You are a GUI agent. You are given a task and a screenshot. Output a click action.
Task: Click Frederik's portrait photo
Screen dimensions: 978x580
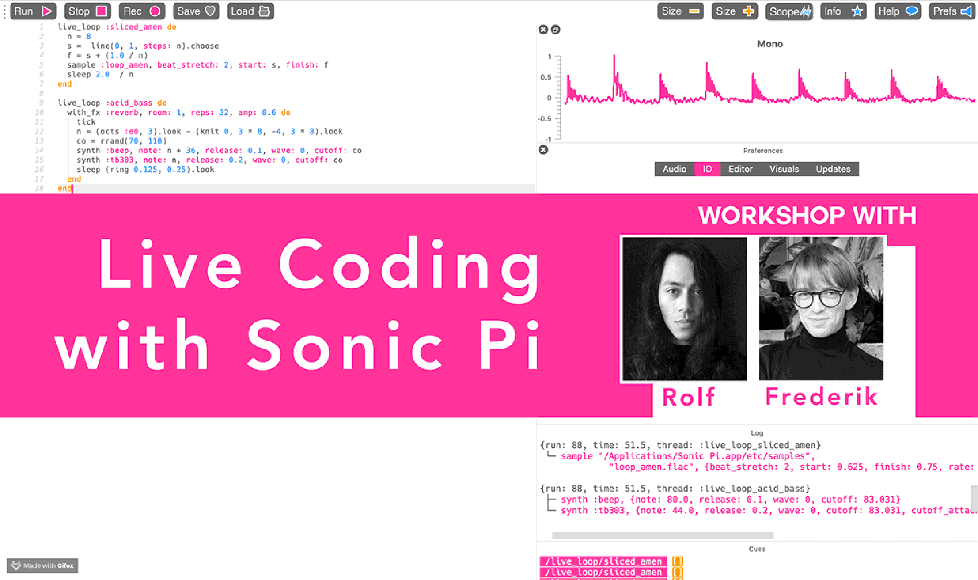pyautogui.click(x=821, y=309)
